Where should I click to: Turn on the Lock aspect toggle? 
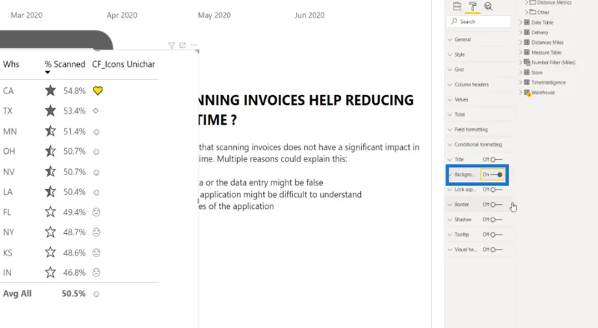pos(496,190)
